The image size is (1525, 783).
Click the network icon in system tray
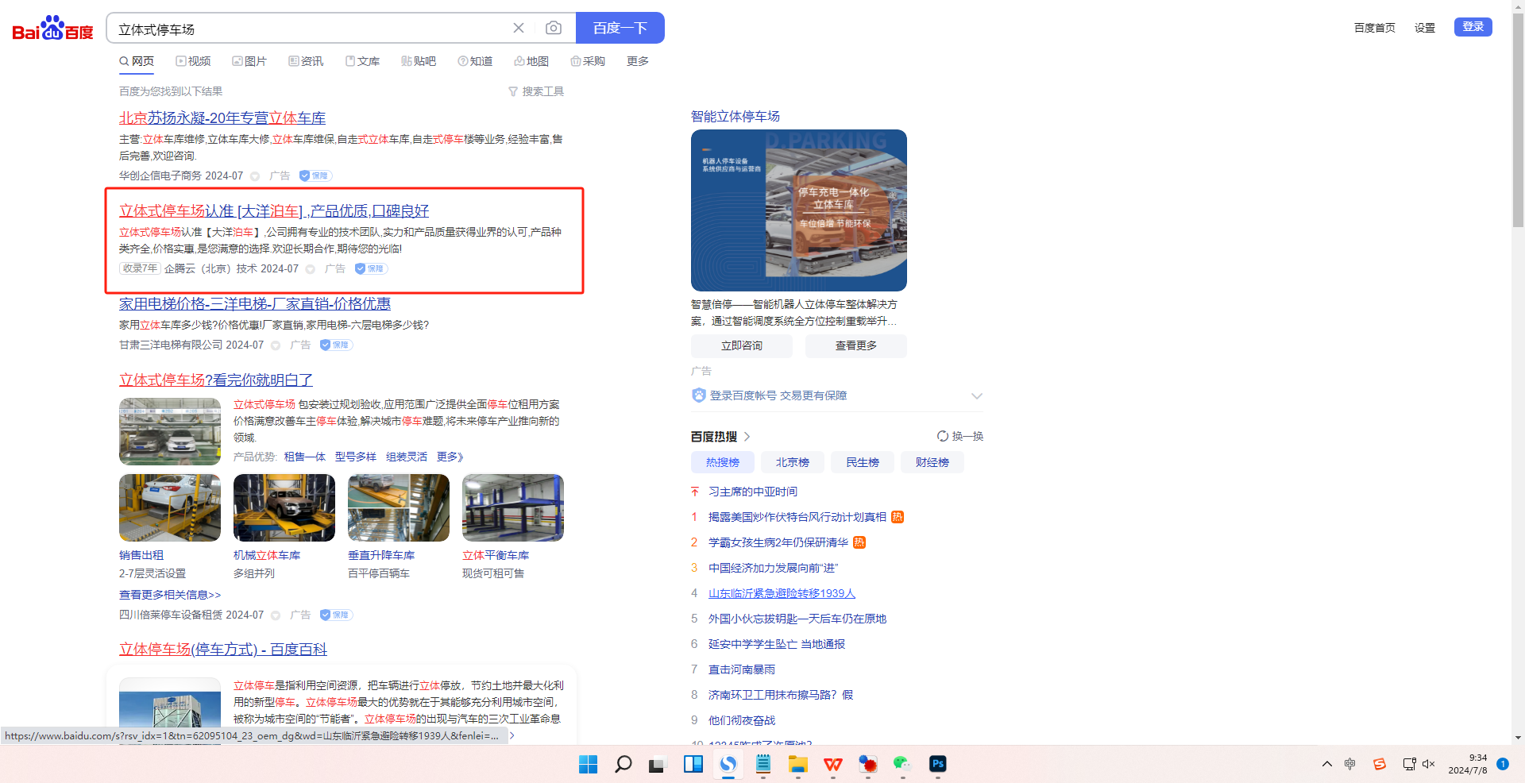[x=1410, y=764]
